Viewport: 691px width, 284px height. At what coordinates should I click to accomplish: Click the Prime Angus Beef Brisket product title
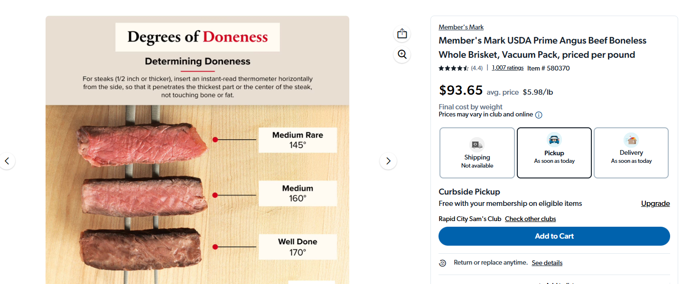pos(542,47)
